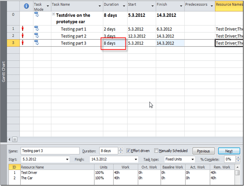
Task: Toggle the Effort driven checkbox
Action: tap(128, 151)
